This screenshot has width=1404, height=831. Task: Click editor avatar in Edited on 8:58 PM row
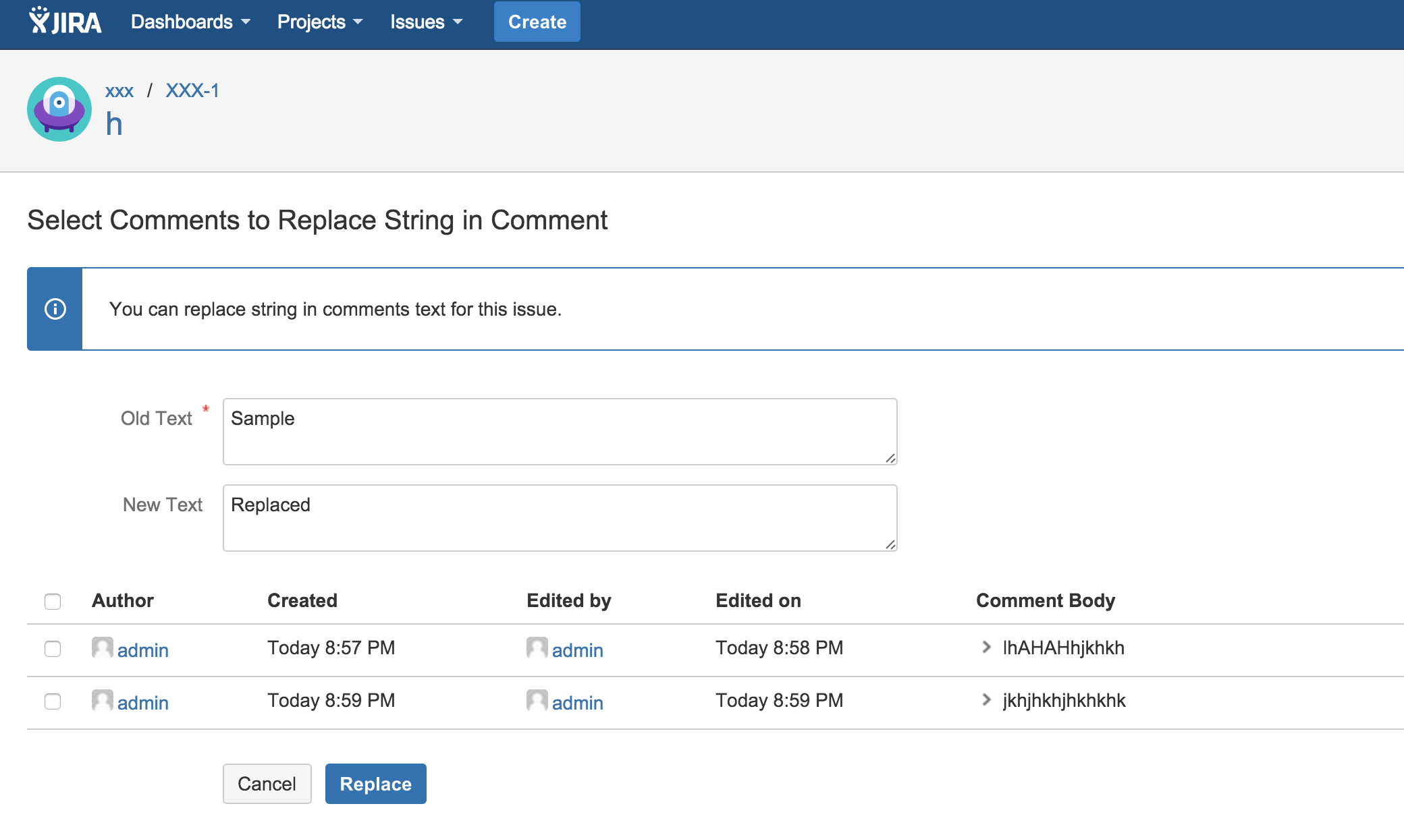pos(537,648)
